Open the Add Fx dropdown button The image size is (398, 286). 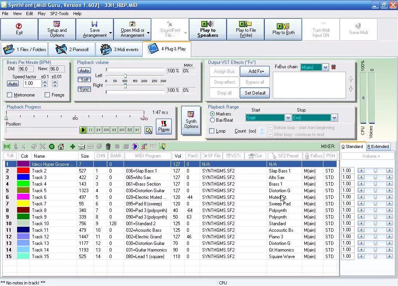click(x=255, y=71)
